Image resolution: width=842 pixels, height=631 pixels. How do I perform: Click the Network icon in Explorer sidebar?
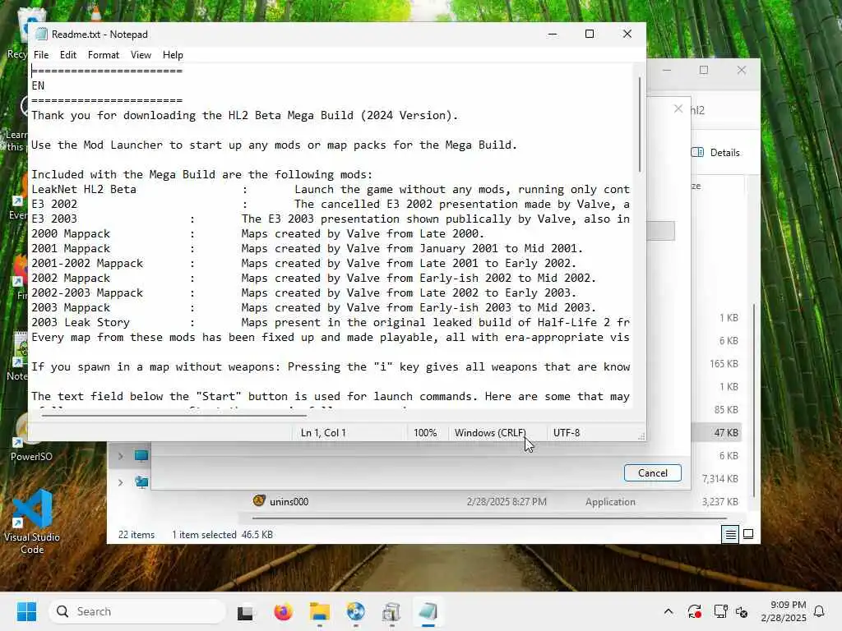coord(141,481)
